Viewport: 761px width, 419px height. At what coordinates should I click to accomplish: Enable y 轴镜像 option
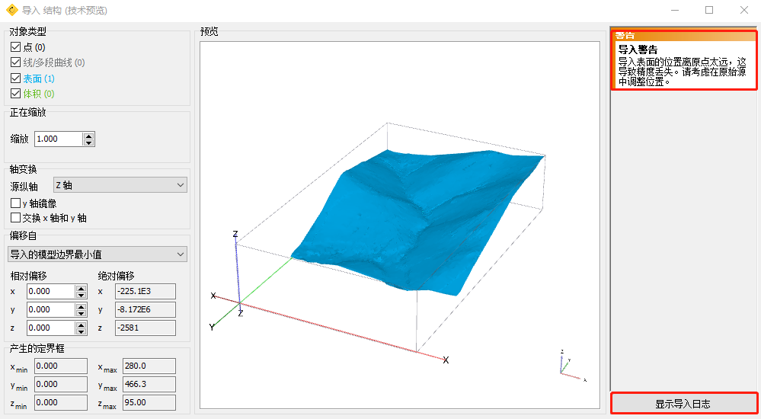[16, 203]
